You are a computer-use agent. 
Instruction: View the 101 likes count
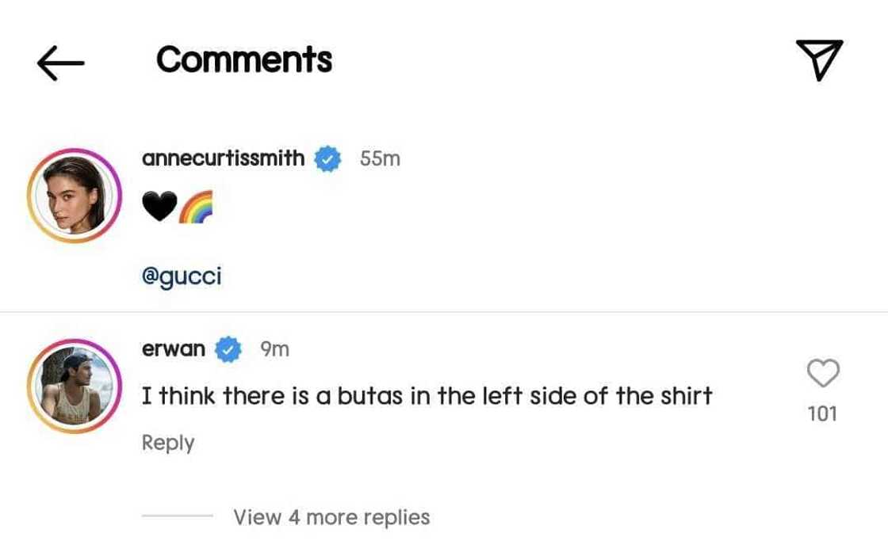pos(822,413)
